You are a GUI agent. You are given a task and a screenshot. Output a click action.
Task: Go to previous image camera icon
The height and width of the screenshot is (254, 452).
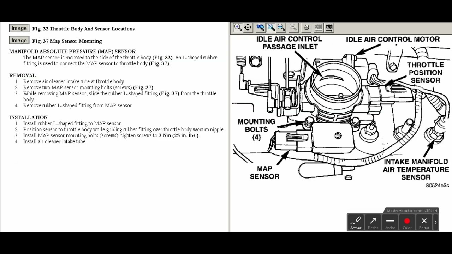pos(318,28)
